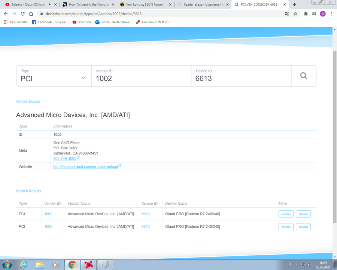
Task: Click the volume speaker tray icon
Action: [309, 265]
